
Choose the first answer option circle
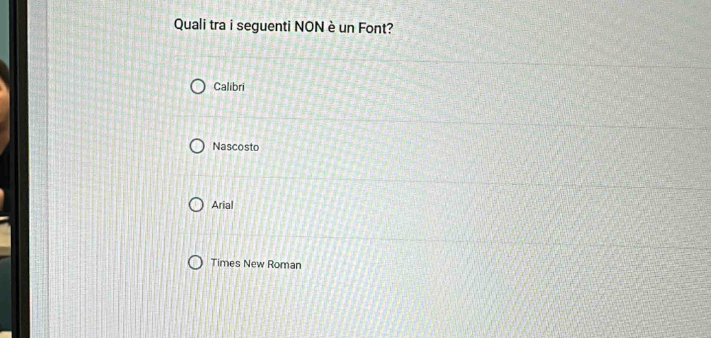[x=198, y=87]
